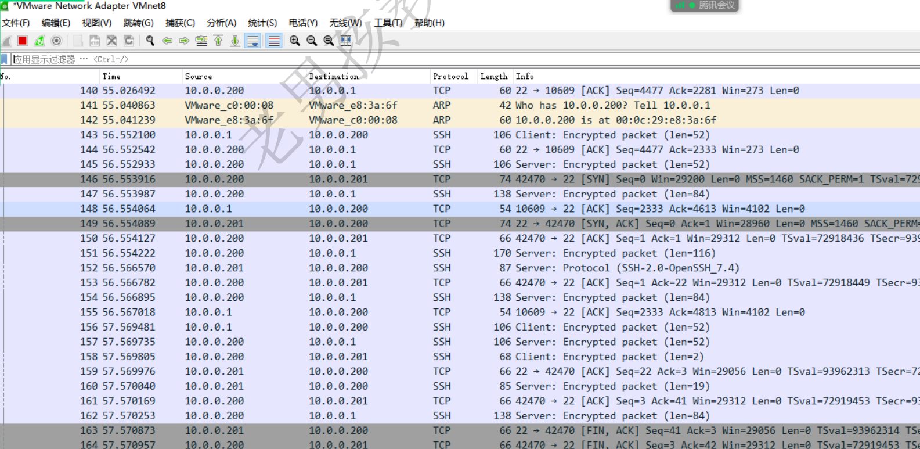Select packet 163 FIN, ACK row
This screenshot has width=920, height=449.
(460, 430)
